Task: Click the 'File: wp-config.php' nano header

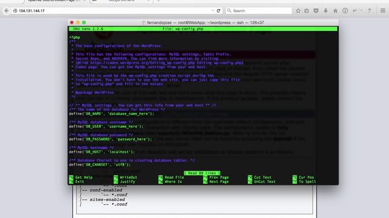Action: click(183, 28)
